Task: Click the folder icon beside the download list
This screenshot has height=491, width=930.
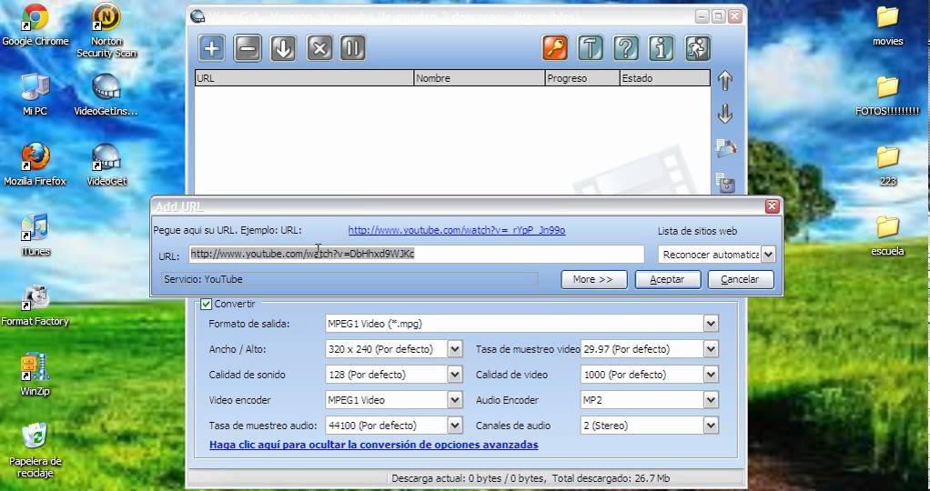Action: click(725, 147)
